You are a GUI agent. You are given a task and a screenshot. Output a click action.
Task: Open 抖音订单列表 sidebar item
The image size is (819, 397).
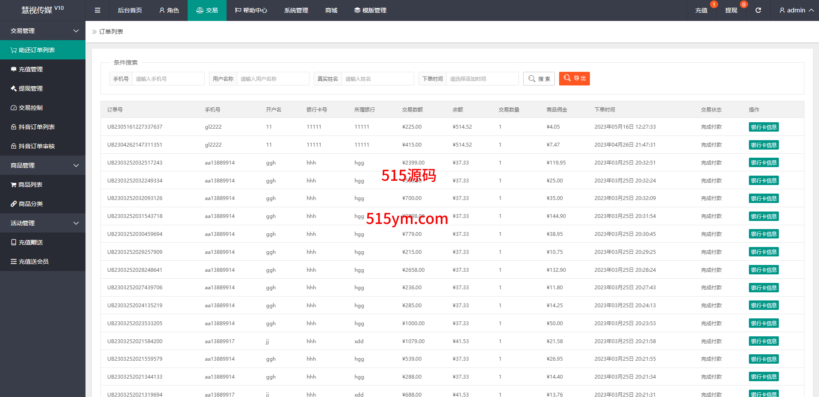tap(36, 127)
